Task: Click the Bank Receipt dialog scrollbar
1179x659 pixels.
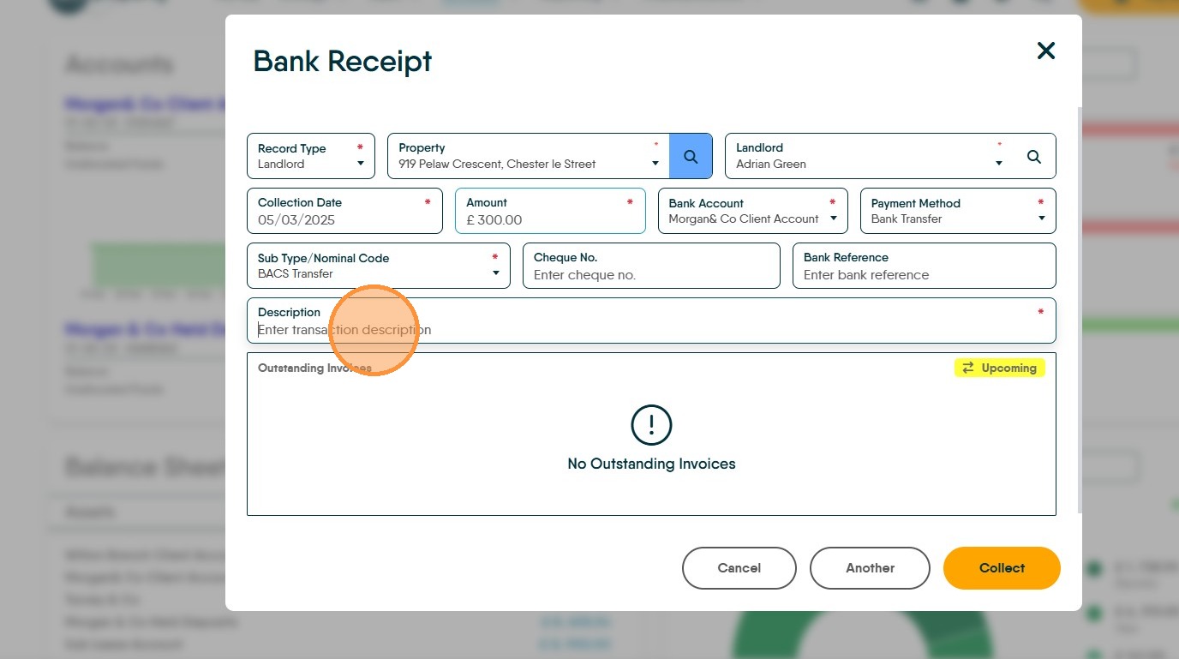Action: point(1080,310)
